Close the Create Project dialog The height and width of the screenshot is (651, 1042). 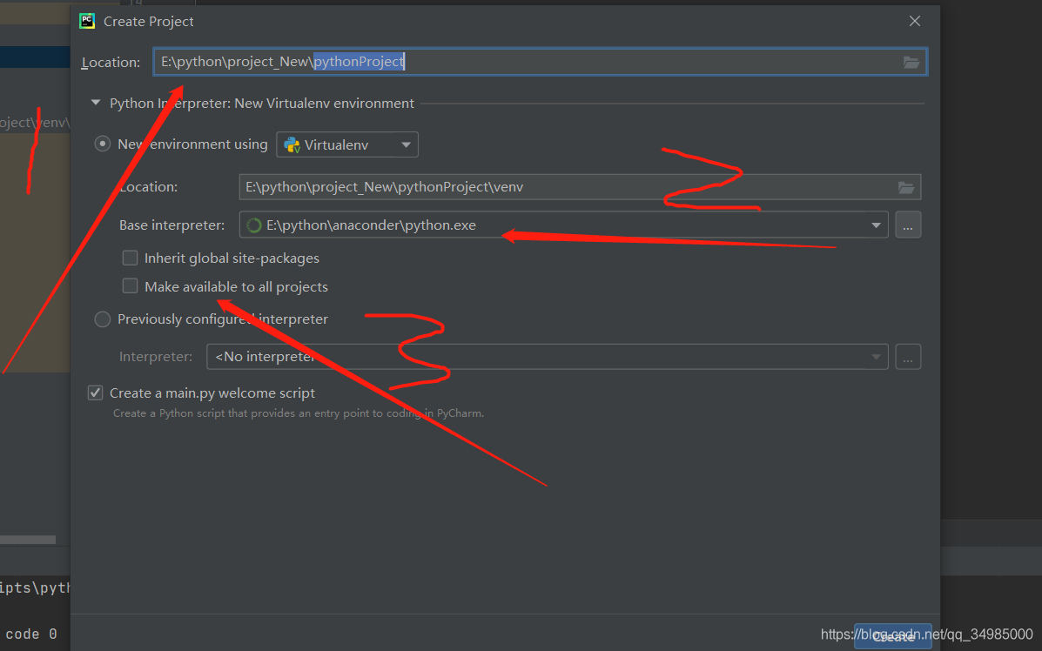[x=914, y=21]
